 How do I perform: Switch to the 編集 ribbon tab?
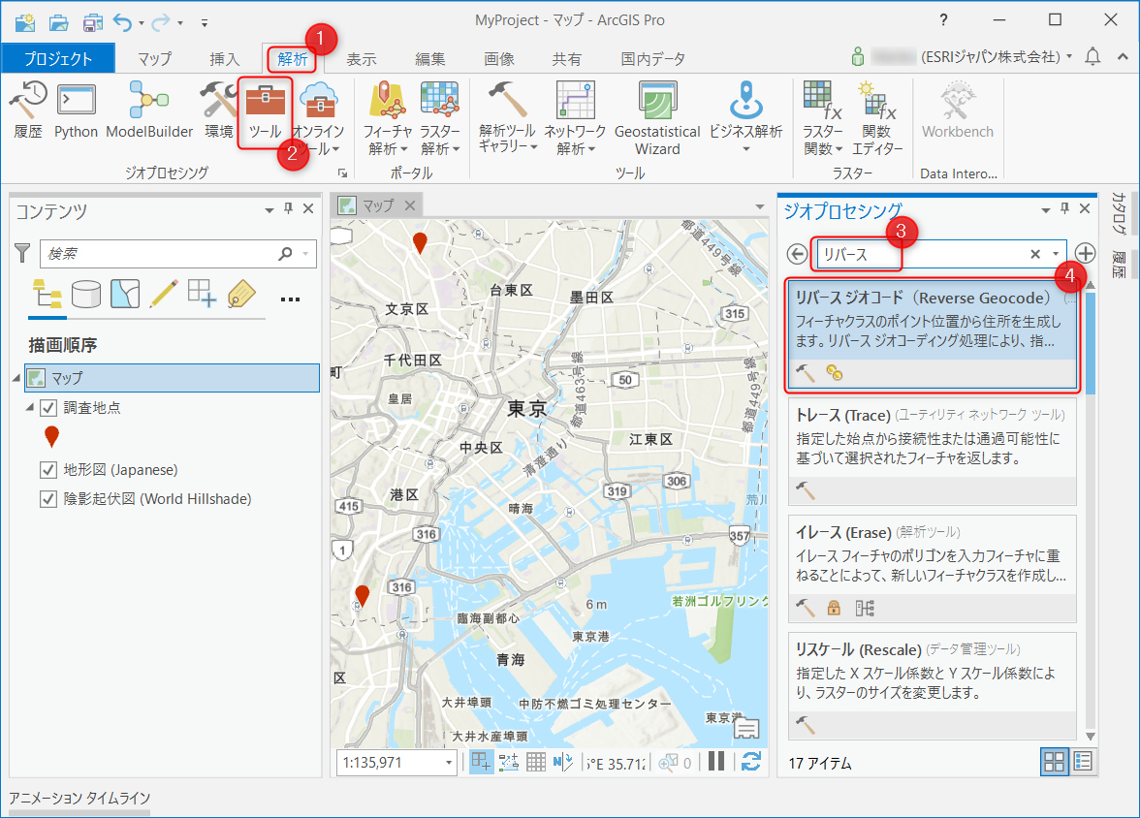430,59
